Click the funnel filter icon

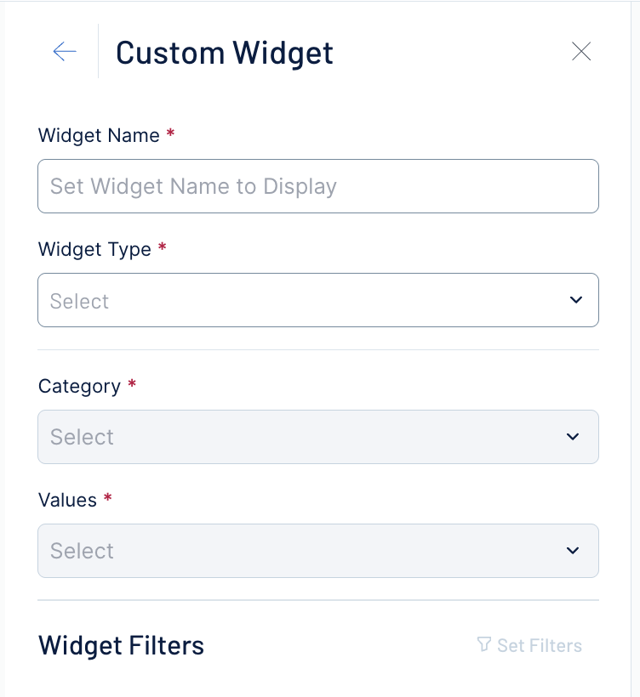point(484,645)
